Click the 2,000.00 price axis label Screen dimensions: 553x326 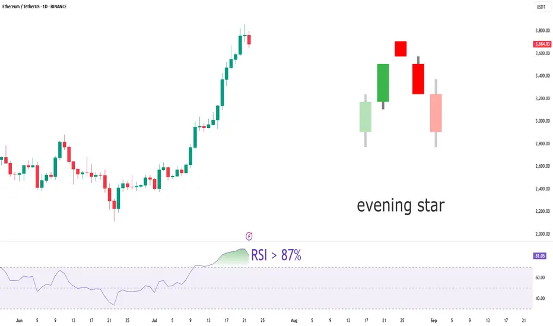(x=542, y=234)
